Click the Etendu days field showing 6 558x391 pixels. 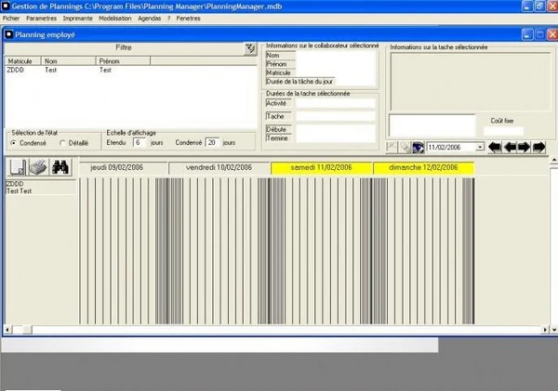139,142
